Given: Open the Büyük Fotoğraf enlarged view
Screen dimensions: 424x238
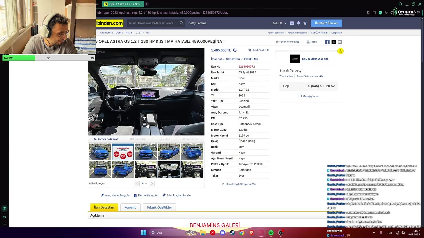Looking at the screenshot, I should [x=106, y=139].
